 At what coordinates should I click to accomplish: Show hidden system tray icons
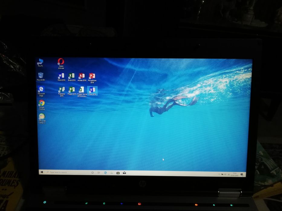(x=219, y=174)
